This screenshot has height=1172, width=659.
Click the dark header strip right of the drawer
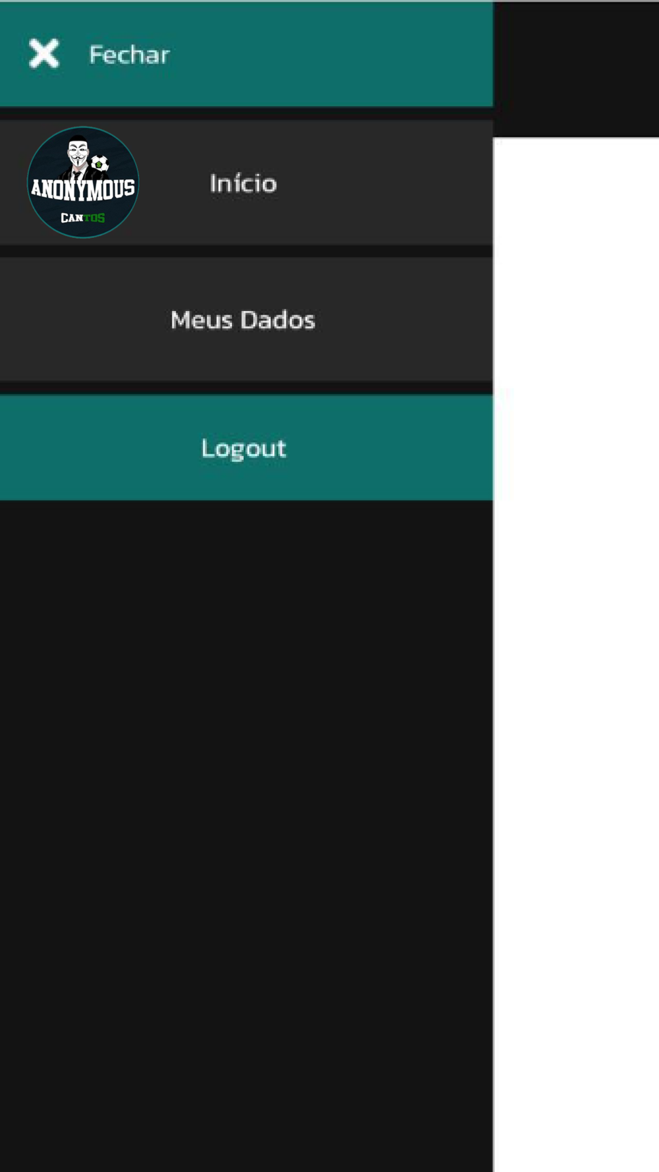click(577, 69)
